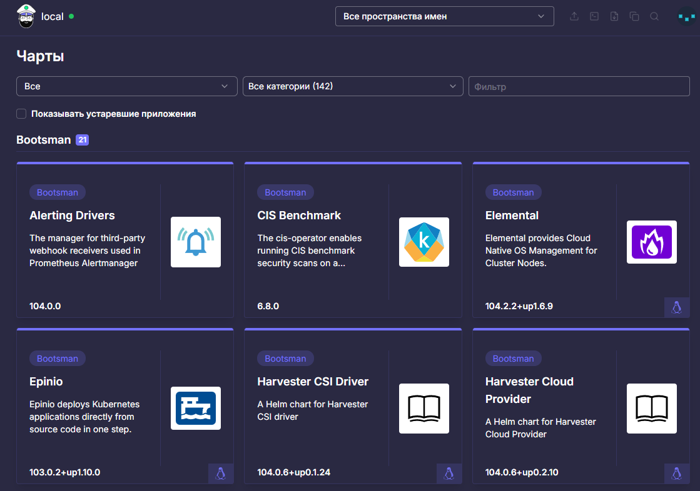The width and height of the screenshot is (700, 491).
Task: Open the all categories (142) dropdown
Action: (x=353, y=86)
